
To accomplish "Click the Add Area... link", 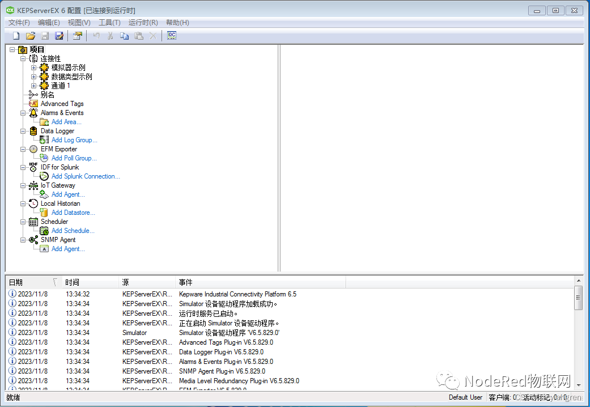I will point(67,122).
